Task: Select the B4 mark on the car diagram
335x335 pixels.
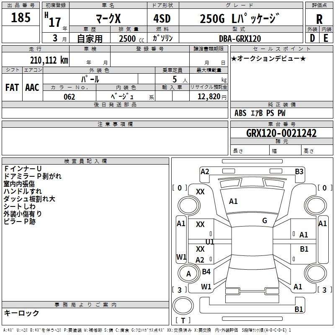Action: (x=206, y=271)
